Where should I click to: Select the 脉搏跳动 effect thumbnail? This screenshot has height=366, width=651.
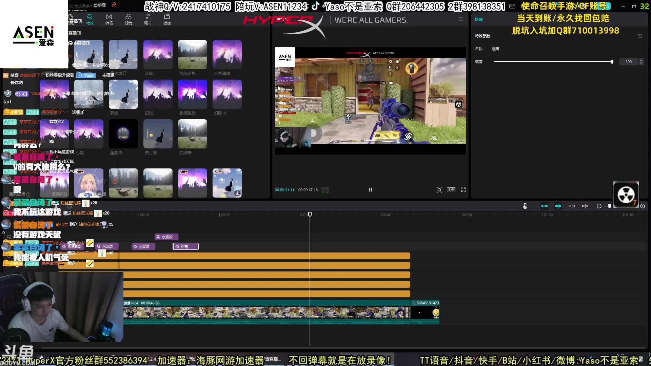(x=193, y=94)
